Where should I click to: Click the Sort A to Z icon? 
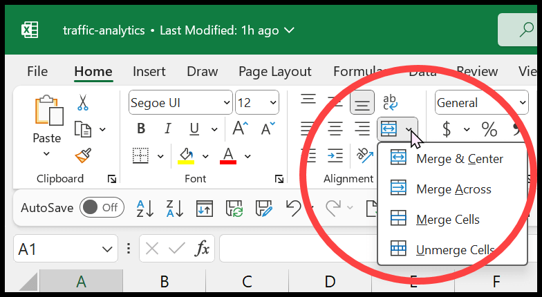pyautogui.click(x=144, y=208)
